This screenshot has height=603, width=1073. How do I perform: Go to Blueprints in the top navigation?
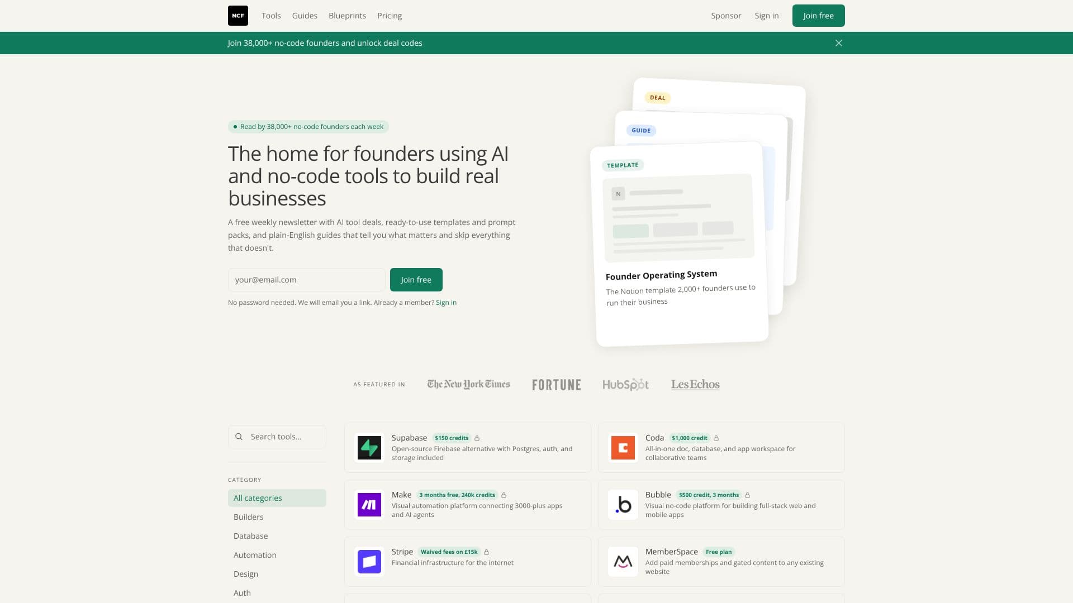pyautogui.click(x=347, y=16)
